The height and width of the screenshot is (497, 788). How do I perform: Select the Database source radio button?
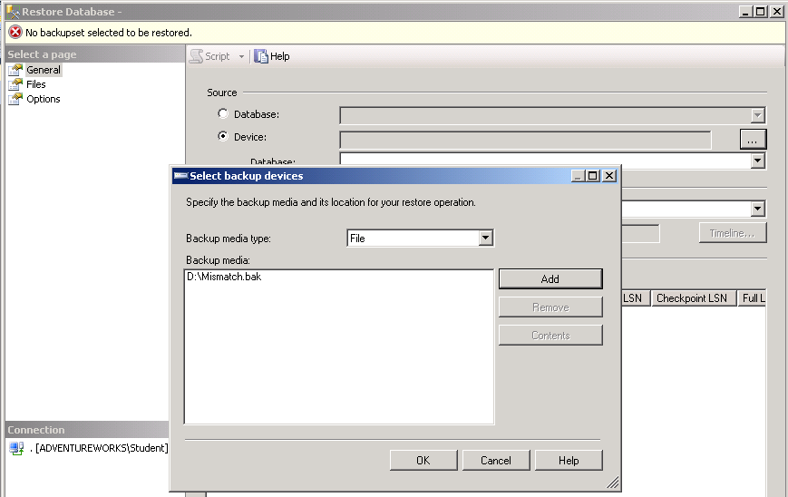223,114
